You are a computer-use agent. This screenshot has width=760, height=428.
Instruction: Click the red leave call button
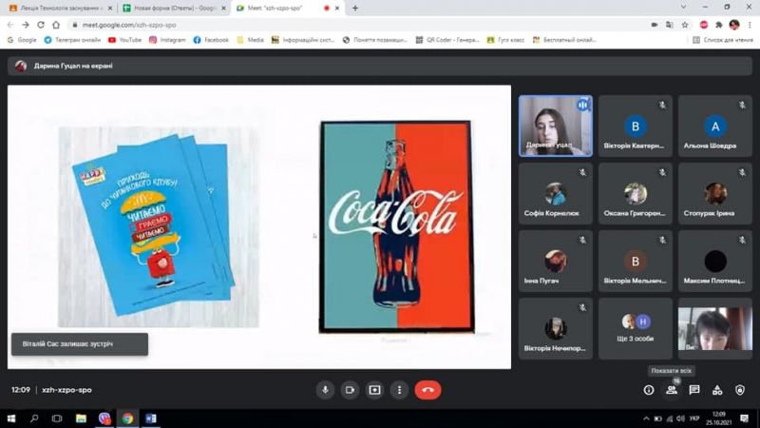(x=428, y=390)
